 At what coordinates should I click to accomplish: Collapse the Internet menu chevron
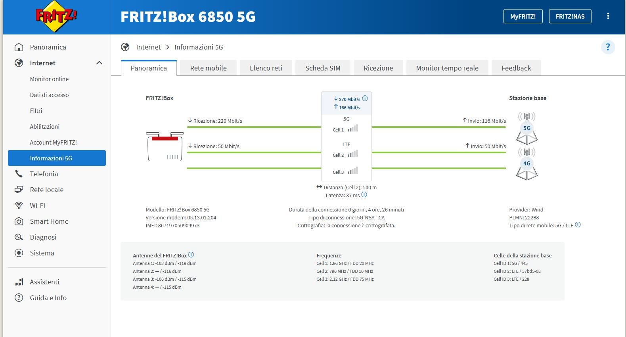tap(99, 63)
